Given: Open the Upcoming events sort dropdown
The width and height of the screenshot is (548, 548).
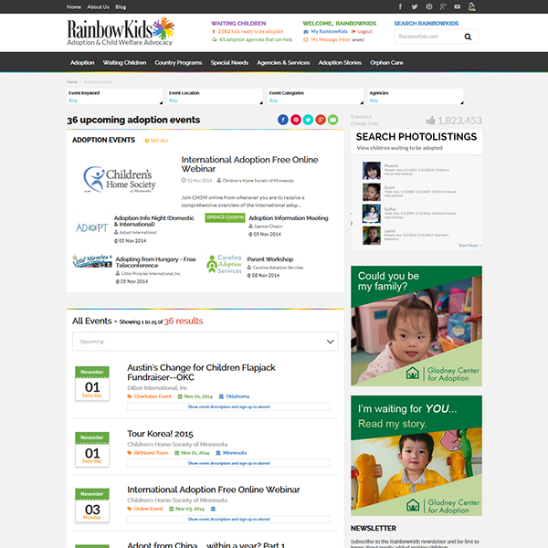Looking at the screenshot, I should [x=205, y=342].
